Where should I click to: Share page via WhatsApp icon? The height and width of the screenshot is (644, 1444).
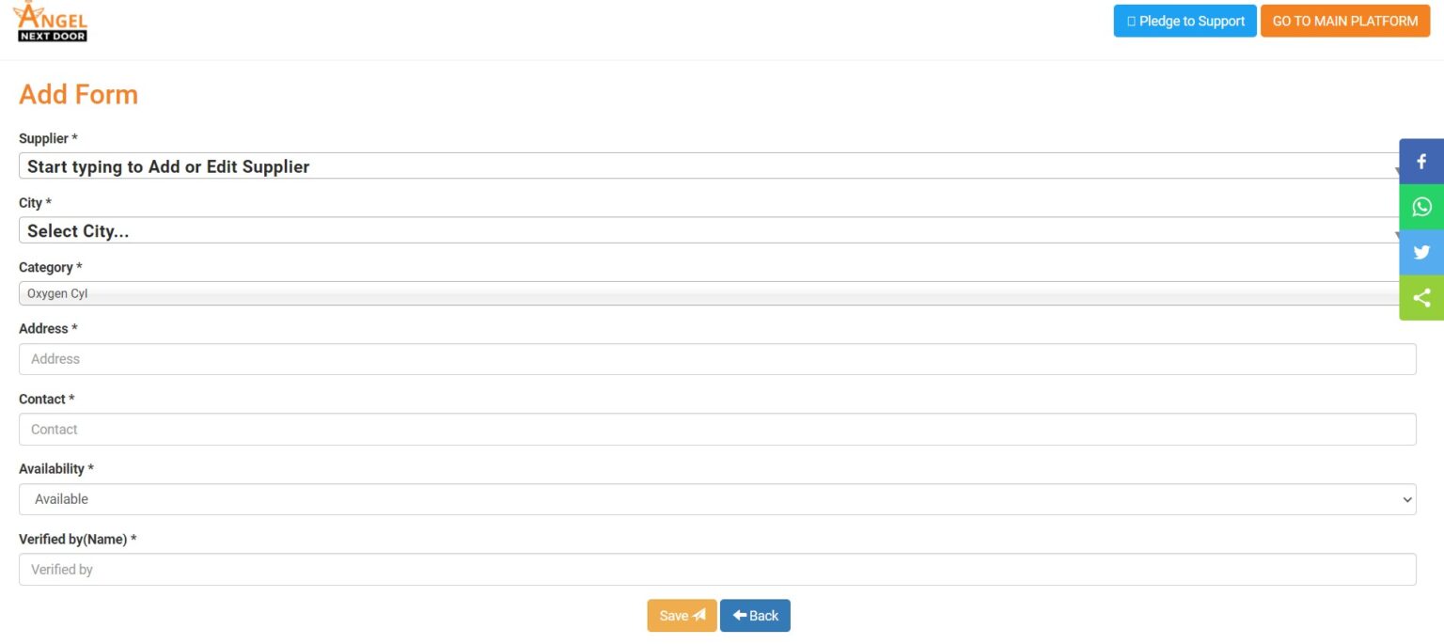tap(1421, 207)
